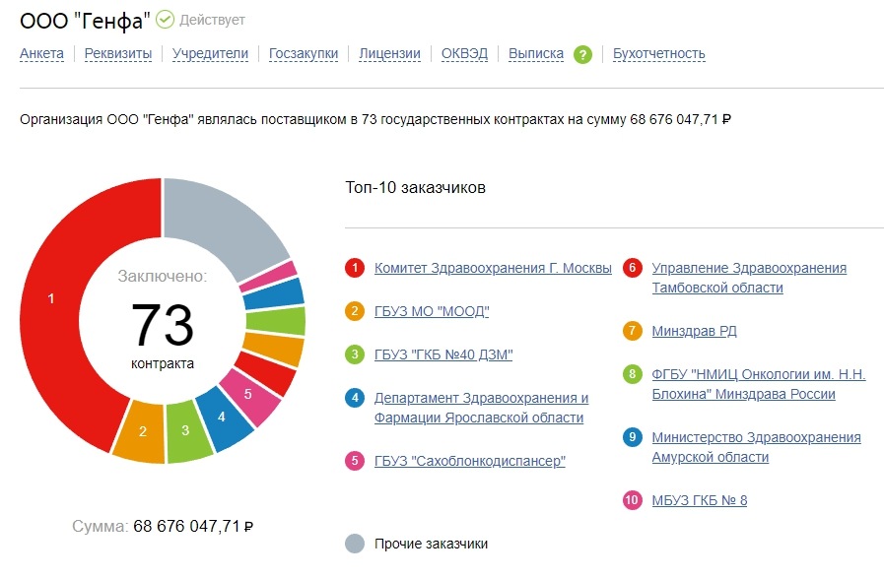
Task: Click legend badge 10 beside МБУЗ ГКБ № 8
Action: click(x=633, y=500)
